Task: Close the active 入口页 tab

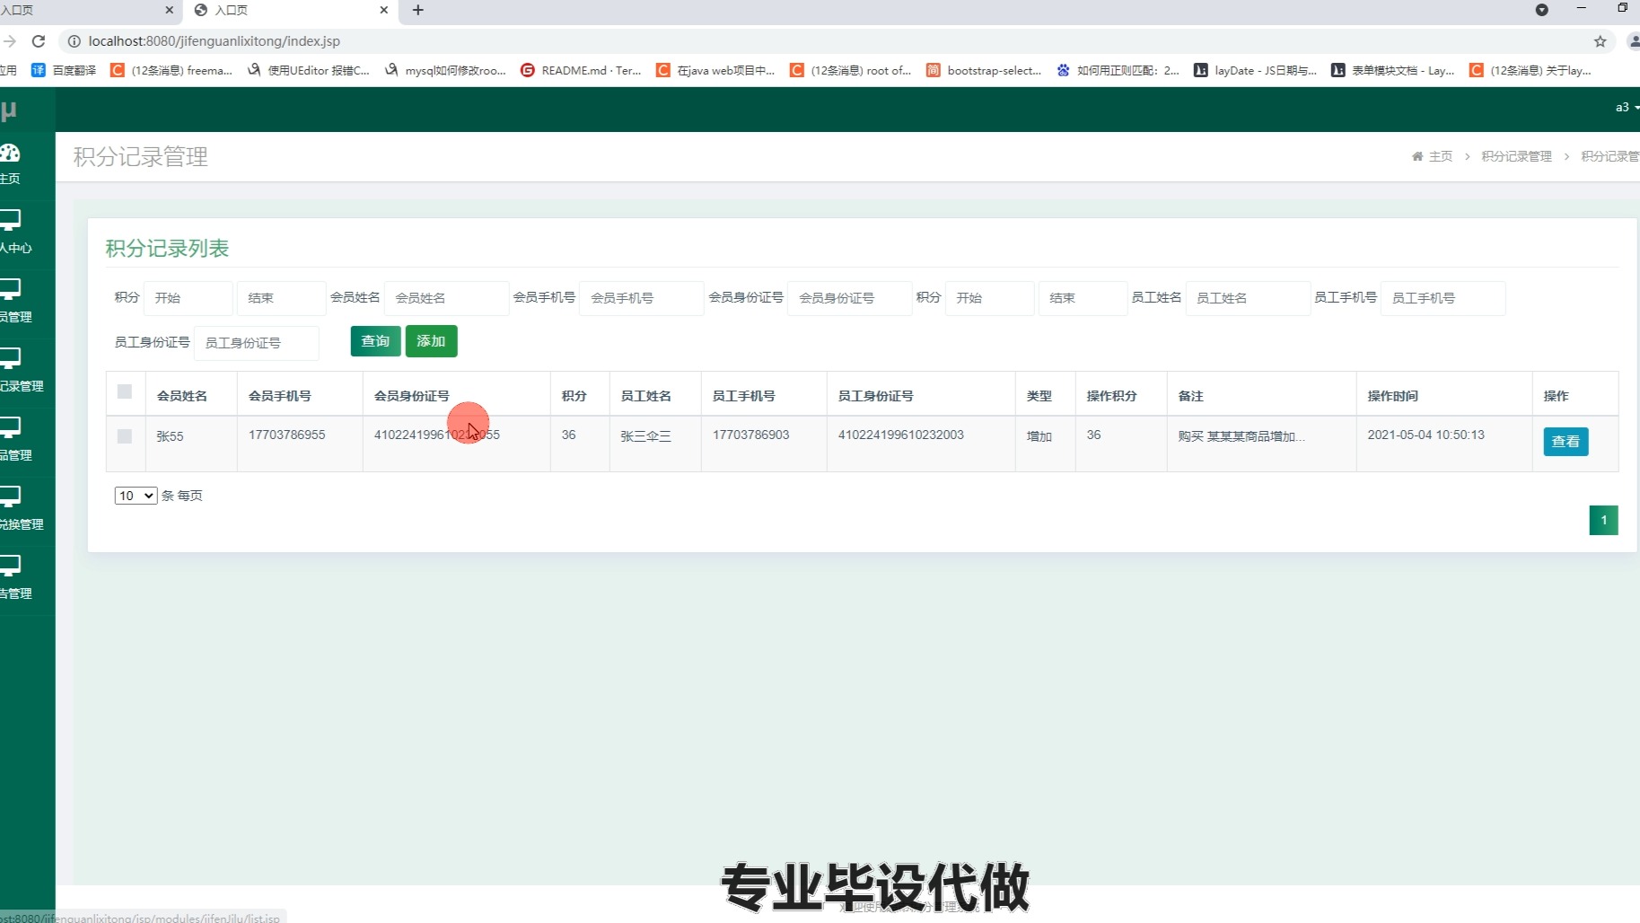Action: tap(384, 10)
